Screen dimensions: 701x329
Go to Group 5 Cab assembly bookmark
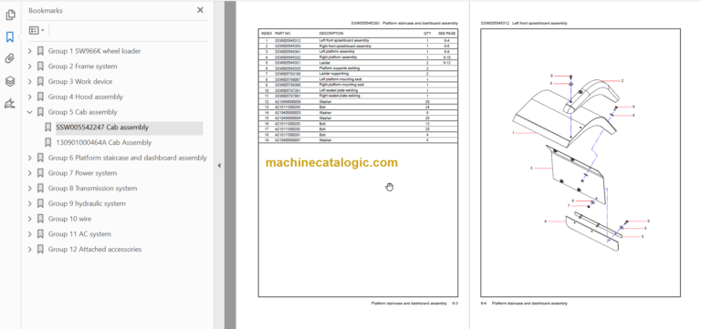coord(83,112)
